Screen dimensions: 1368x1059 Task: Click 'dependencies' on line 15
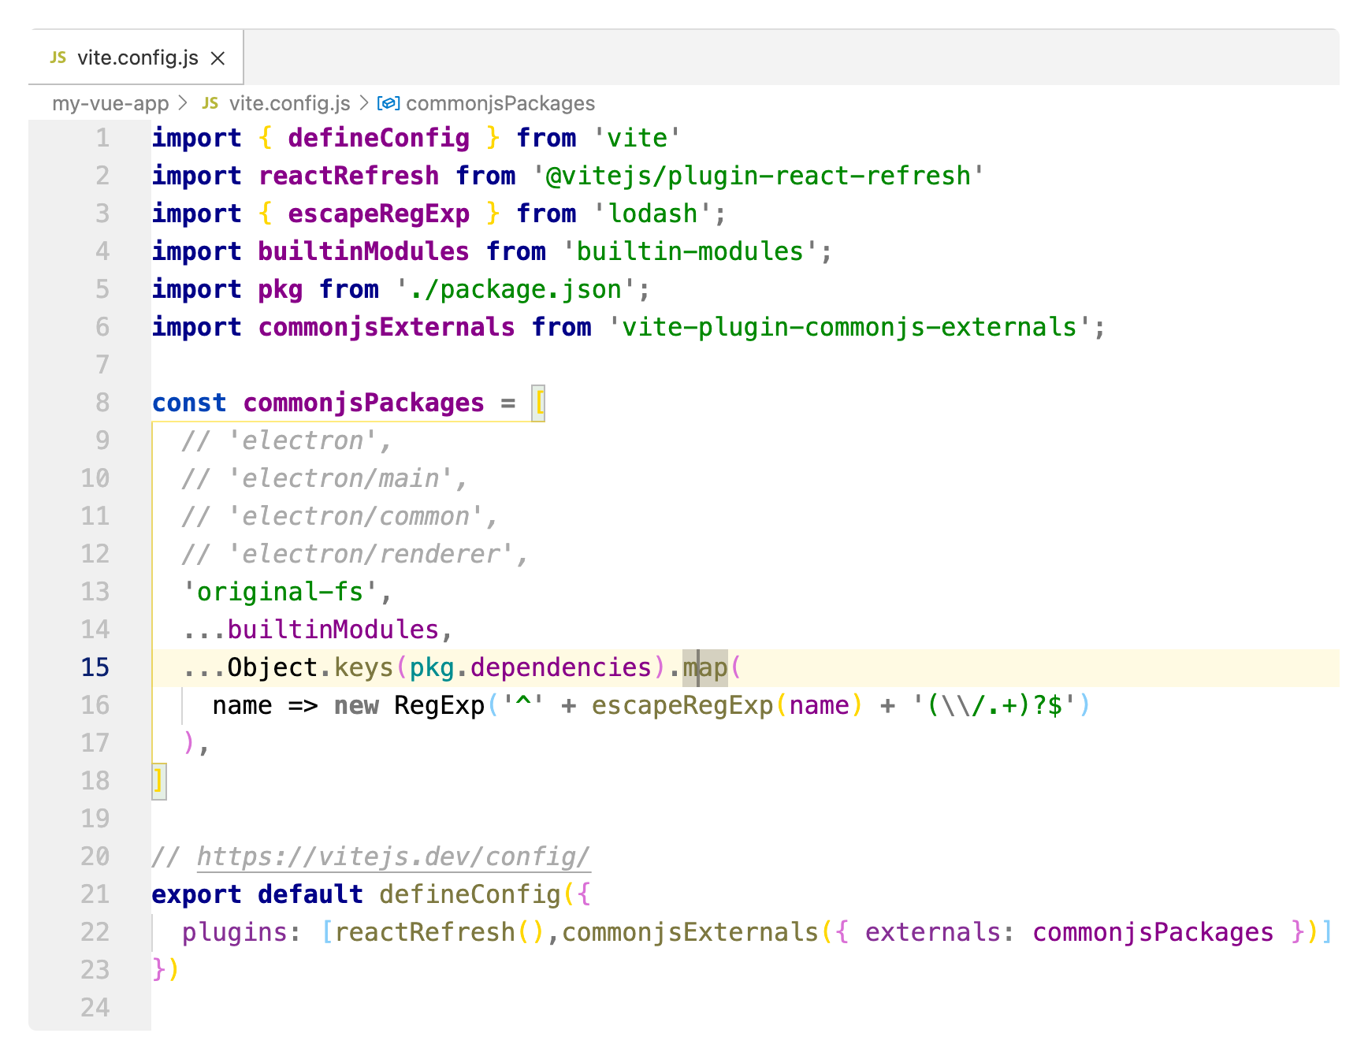(561, 667)
